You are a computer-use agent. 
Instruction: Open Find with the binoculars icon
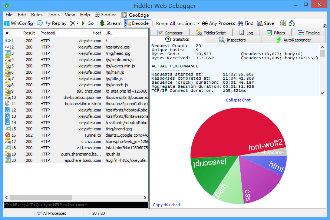click(245, 23)
